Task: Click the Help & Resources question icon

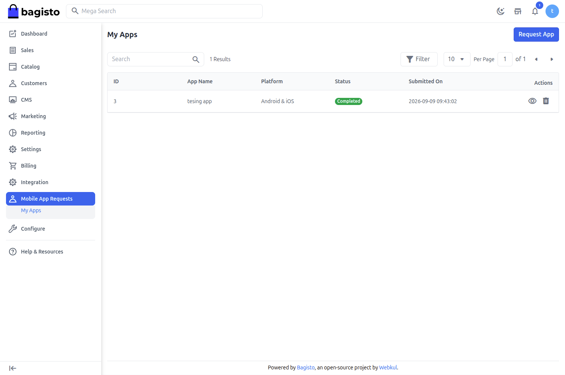Action: [x=13, y=252]
